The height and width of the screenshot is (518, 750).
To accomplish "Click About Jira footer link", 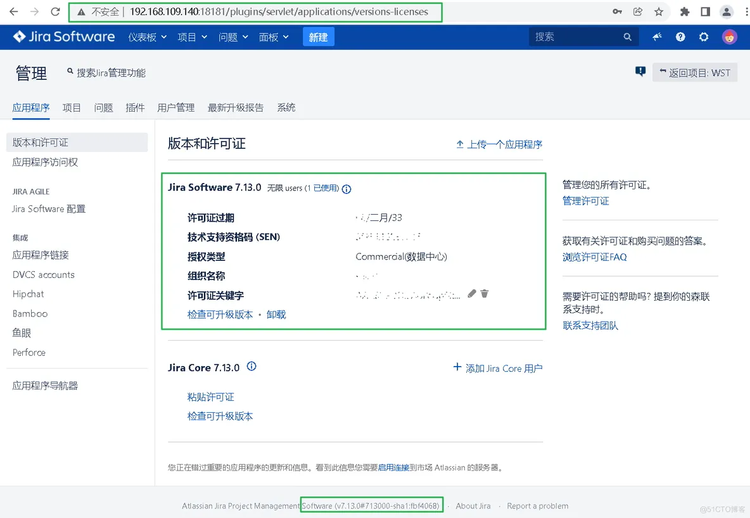I will (473, 505).
